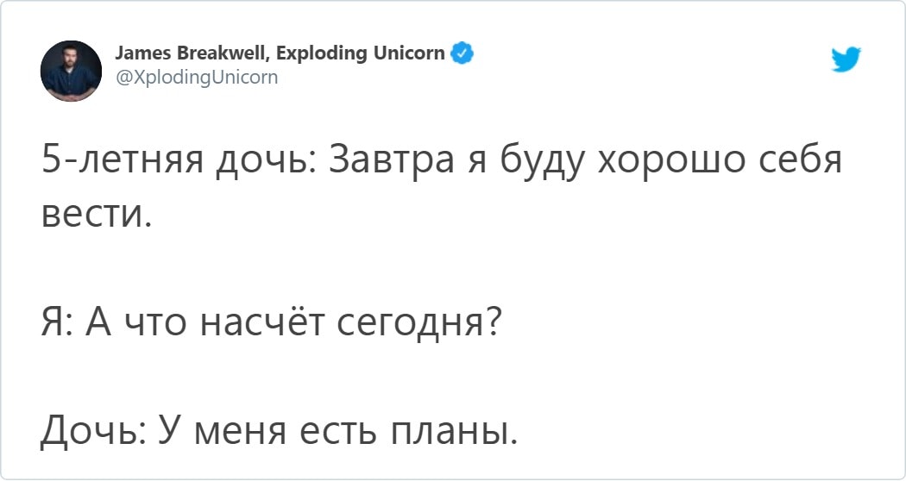Click the blue Twitter bird logo
The image size is (906, 481).
coord(845,60)
